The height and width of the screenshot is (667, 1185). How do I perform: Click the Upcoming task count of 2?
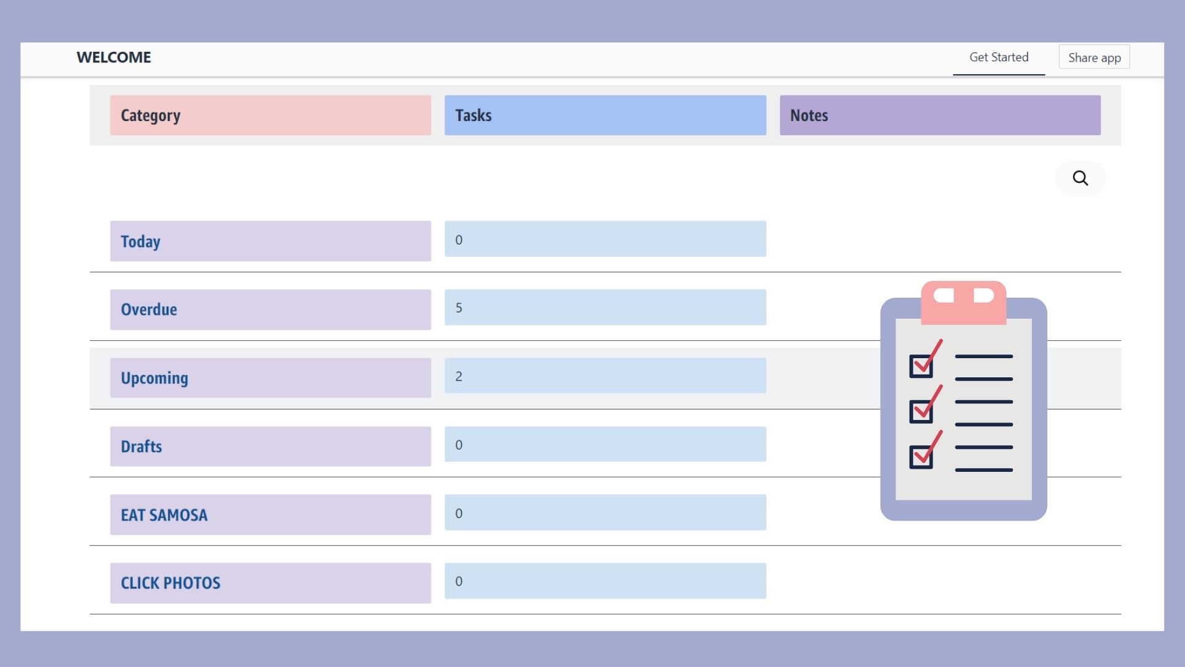point(605,376)
